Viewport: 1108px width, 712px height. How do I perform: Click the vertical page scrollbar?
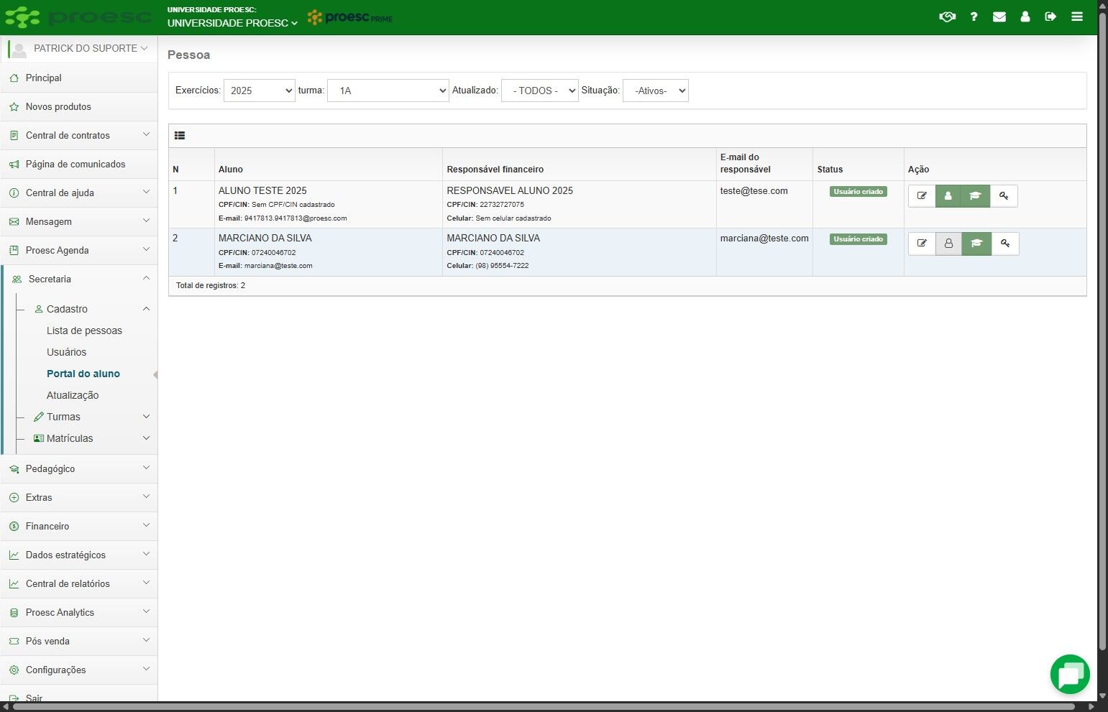tap(1102, 330)
